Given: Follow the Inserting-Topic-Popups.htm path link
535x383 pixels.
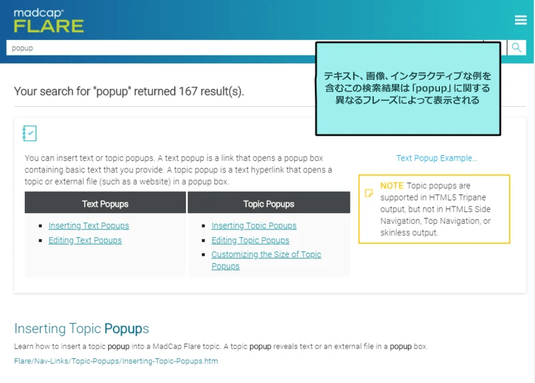Looking at the screenshot, I should pos(116,361).
